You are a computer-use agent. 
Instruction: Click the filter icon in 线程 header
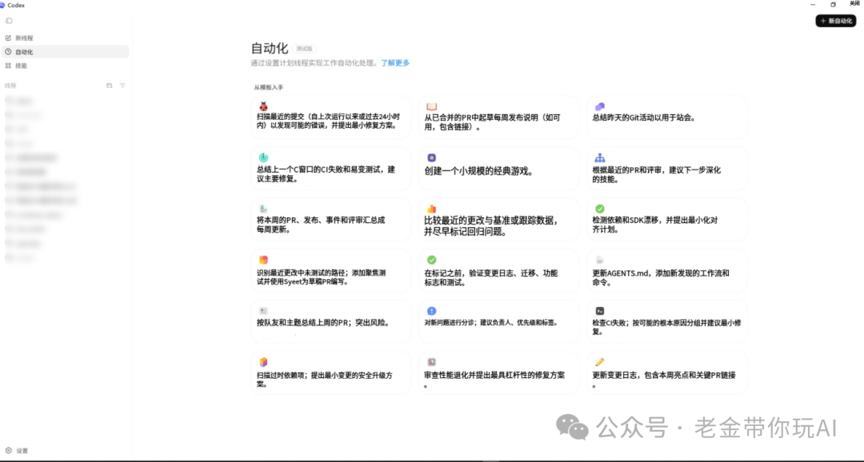[x=122, y=86]
